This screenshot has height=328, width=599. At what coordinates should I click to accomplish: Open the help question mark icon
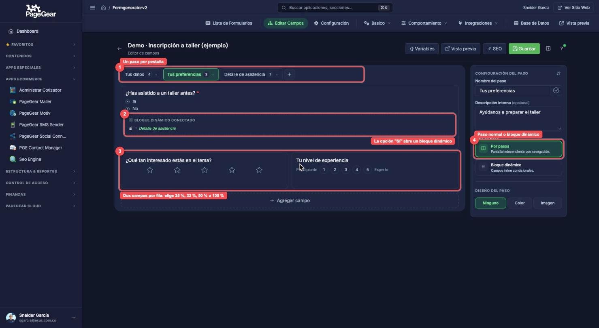point(561,48)
